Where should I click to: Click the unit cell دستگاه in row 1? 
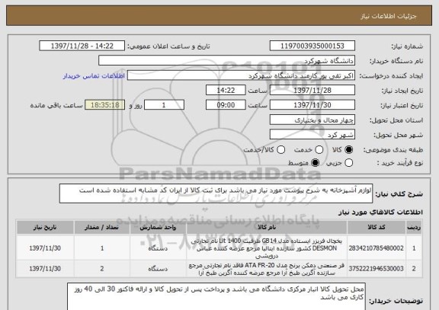(158, 248)
